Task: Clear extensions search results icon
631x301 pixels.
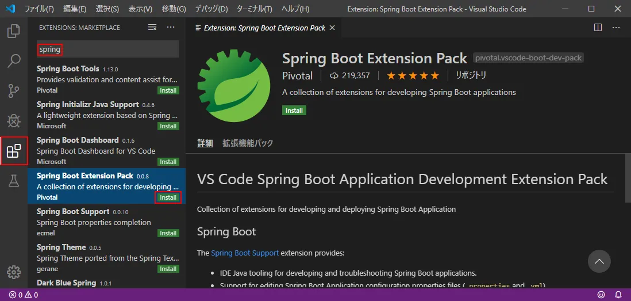Action: (x=152, y=28)
